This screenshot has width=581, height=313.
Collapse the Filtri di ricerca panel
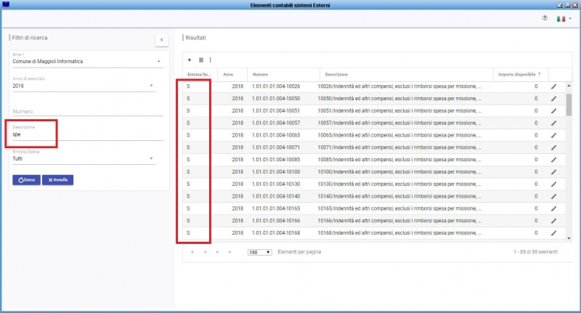click(x=161, y=39)
